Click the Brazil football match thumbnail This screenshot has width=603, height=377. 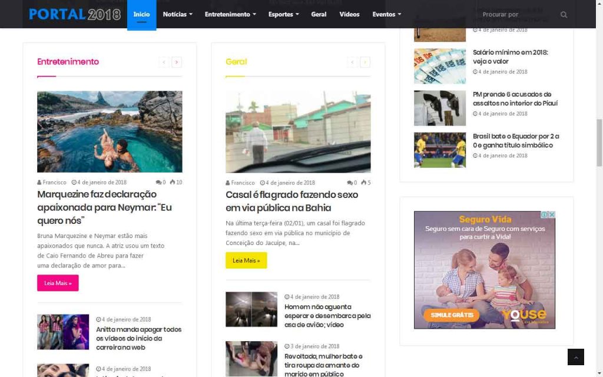[439, 150]
